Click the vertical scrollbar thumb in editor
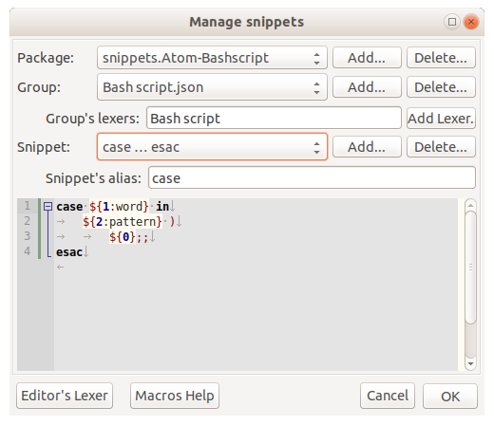 tap(470, 268)
